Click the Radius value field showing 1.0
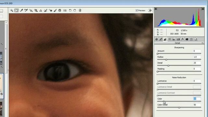Screen dimensions: 208x117 (x=197, y=57)
